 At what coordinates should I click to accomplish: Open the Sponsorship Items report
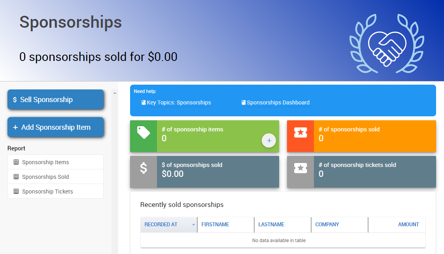[x=45, y=162]
